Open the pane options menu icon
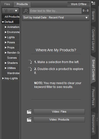 pyautogui.click(x=93, y=3)
